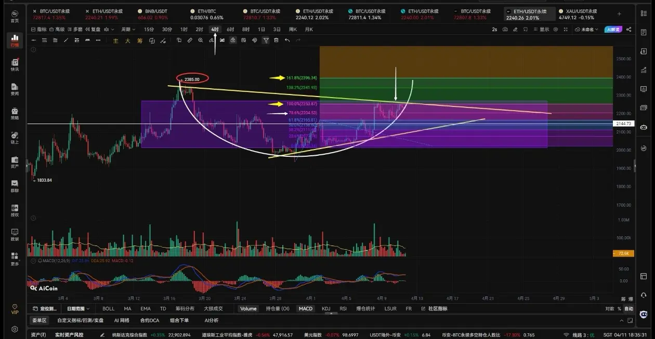Select the 15分 timeframe
This screenshot has width=655, height=339.
pos(149,30)
